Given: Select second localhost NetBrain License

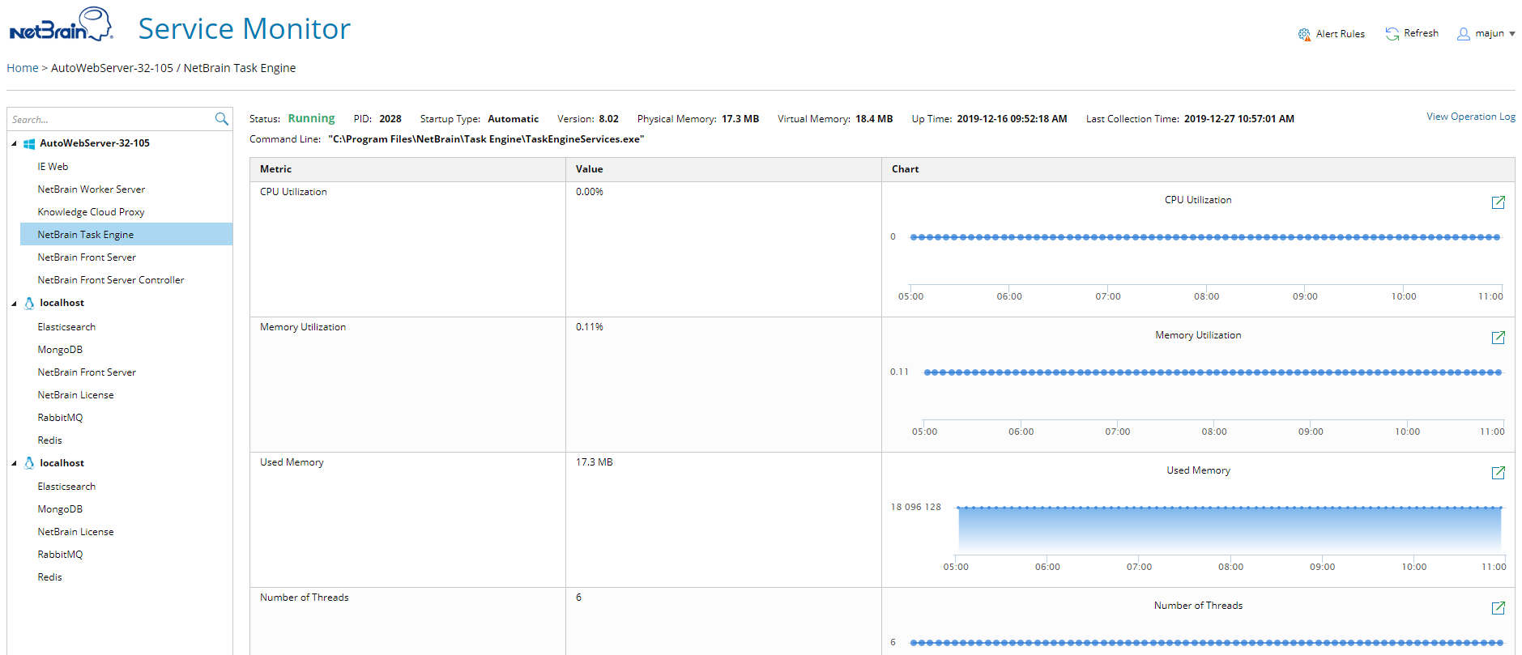Looking at the screenshot, I should (x=75, y=532).
